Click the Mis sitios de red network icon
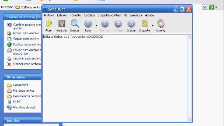224x126 pixels. [9, 107]
